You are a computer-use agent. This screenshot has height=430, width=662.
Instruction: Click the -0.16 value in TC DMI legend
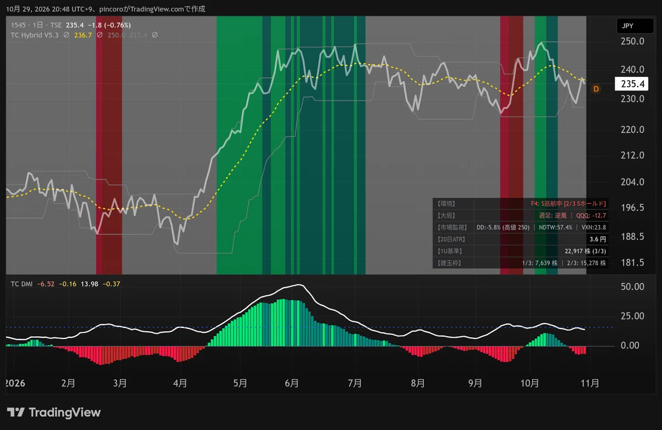tap(68, 284)
